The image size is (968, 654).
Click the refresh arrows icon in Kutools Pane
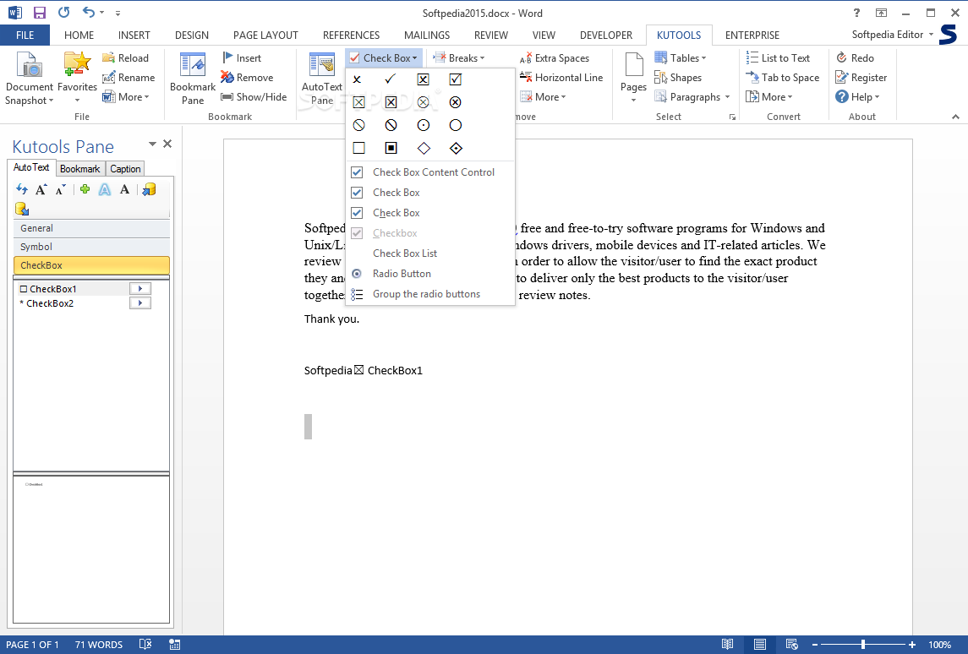[x=22, y=189]
